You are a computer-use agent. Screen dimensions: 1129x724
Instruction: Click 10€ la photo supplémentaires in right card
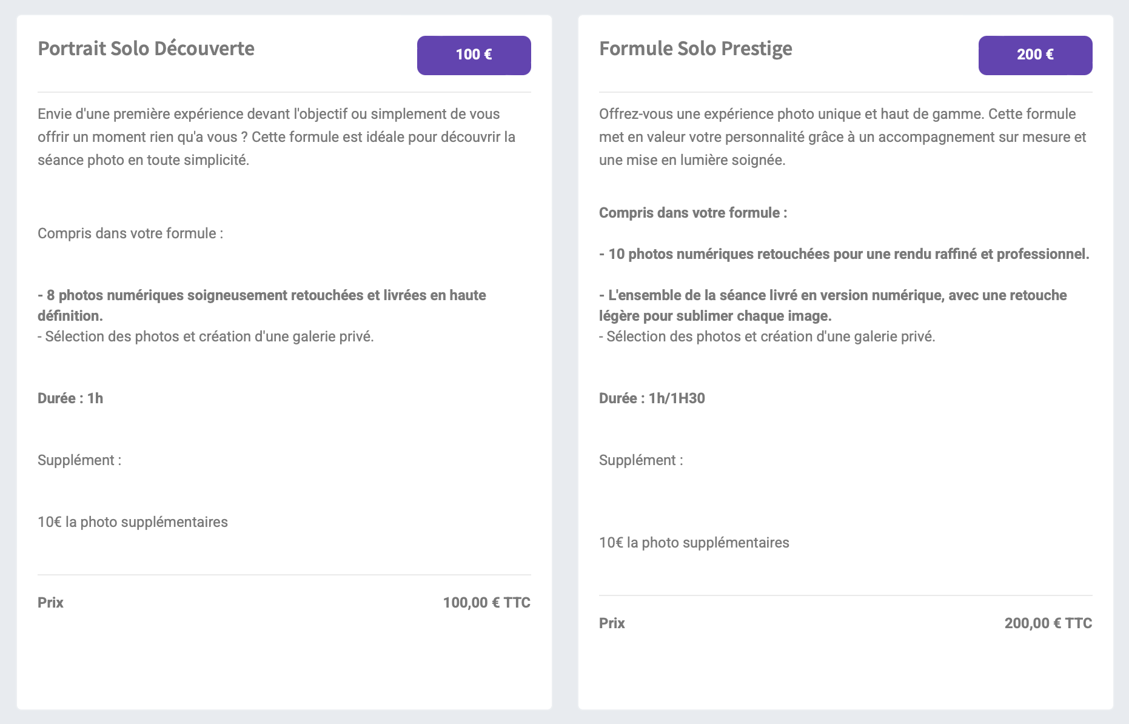694,543
